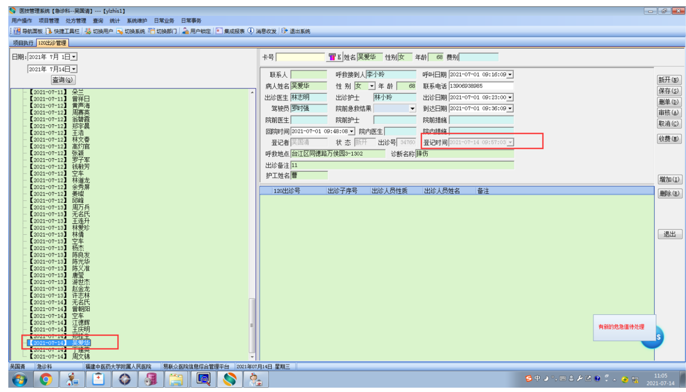The image size is (686, 392).
Task: Click the 联系人 contact input field
Action: point(309,74)
